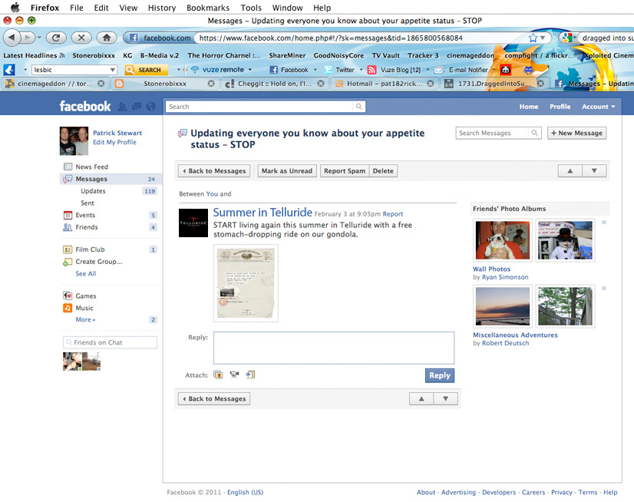Open Film Club group
The image size is (634, 502).
[90, 249]
